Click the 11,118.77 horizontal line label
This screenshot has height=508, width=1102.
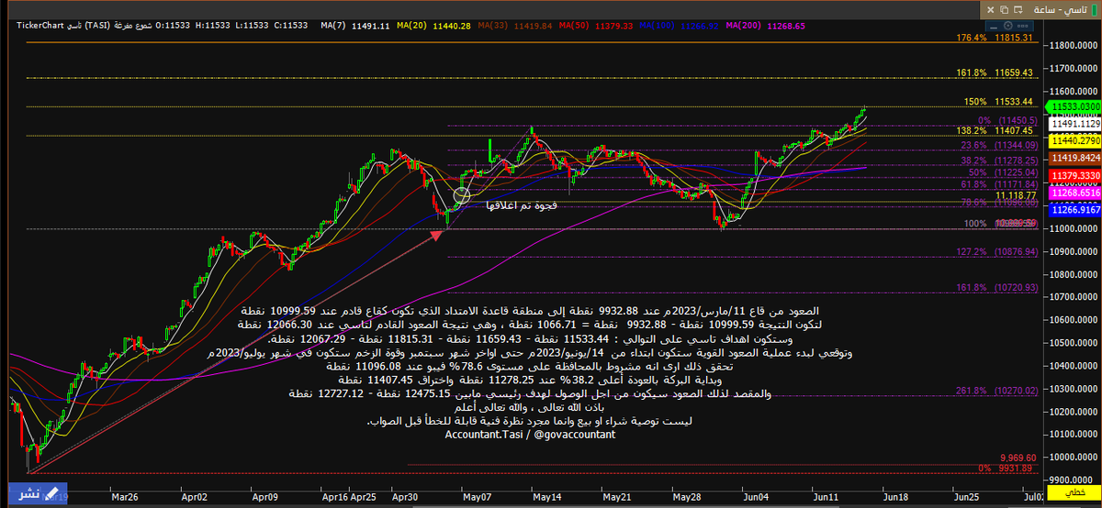pos(1015,195)
